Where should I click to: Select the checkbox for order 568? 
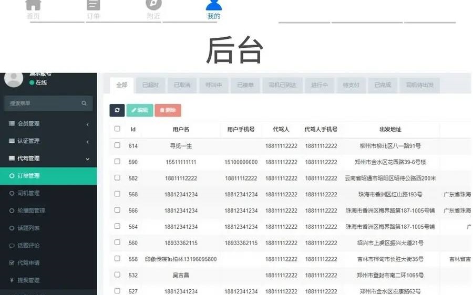(117, 194)
